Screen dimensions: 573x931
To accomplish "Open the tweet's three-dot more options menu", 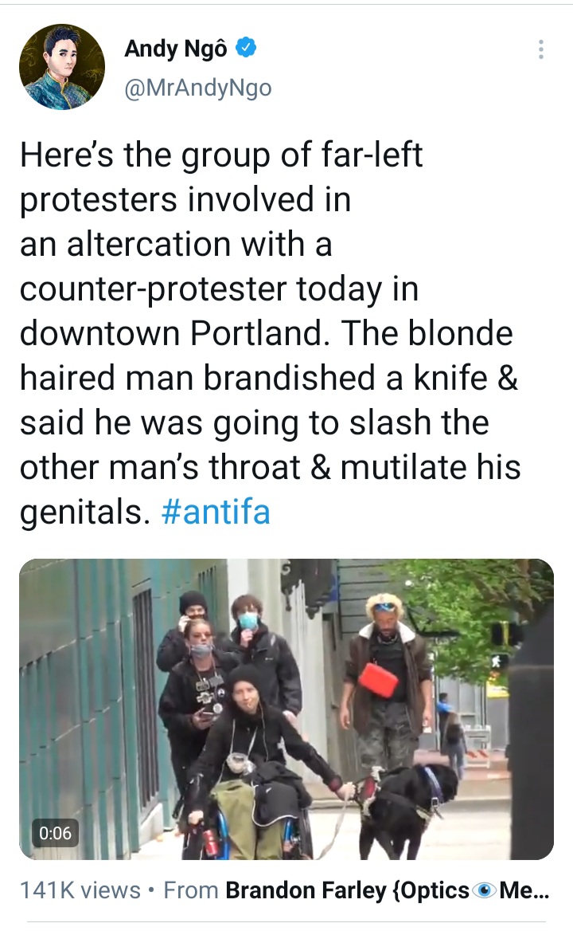I will pyautogui.click(x=540, y=49).
